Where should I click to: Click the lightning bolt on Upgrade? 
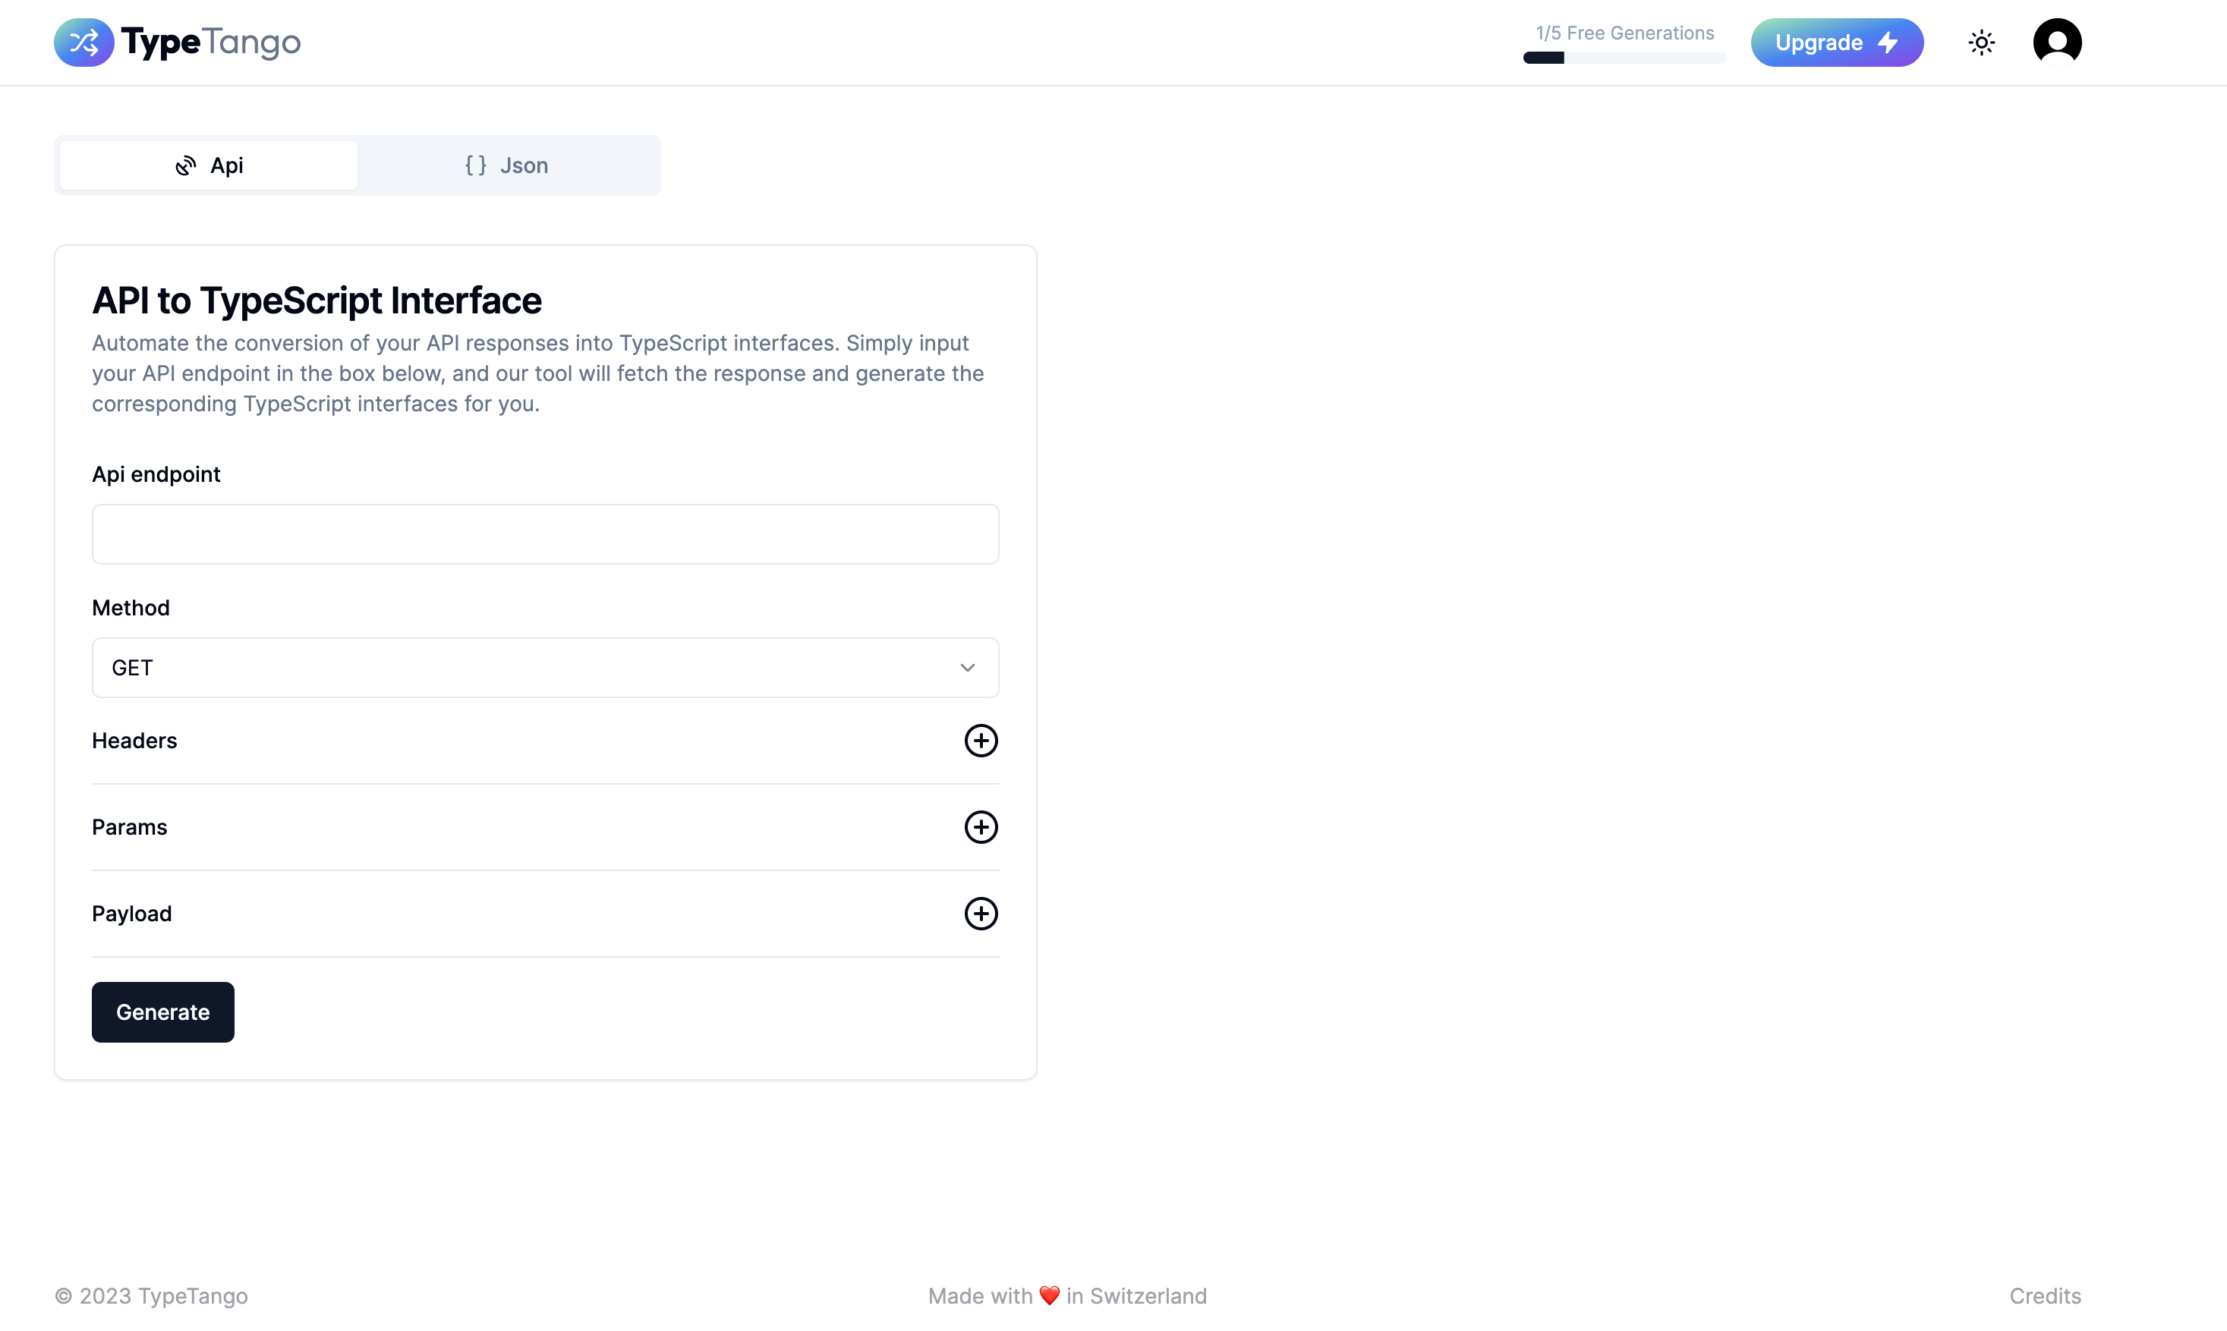1889,42
